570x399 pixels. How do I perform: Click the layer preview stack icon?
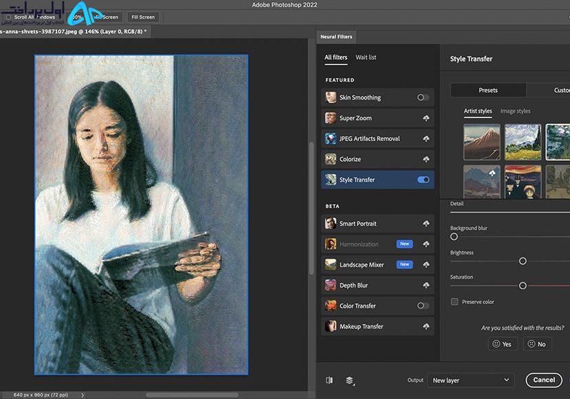(x=350, y=380)
